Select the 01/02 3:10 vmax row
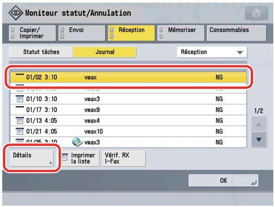 [128, 77]
